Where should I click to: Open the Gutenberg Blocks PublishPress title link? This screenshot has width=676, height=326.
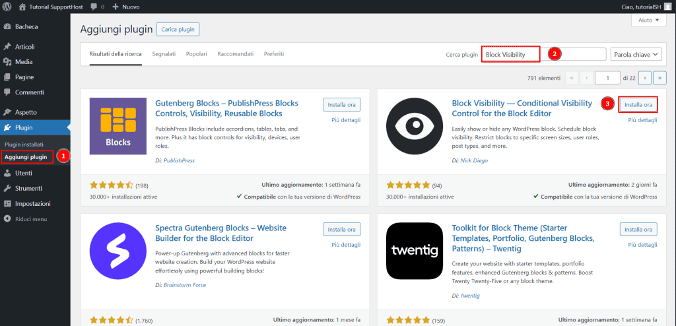pos(227,109)
